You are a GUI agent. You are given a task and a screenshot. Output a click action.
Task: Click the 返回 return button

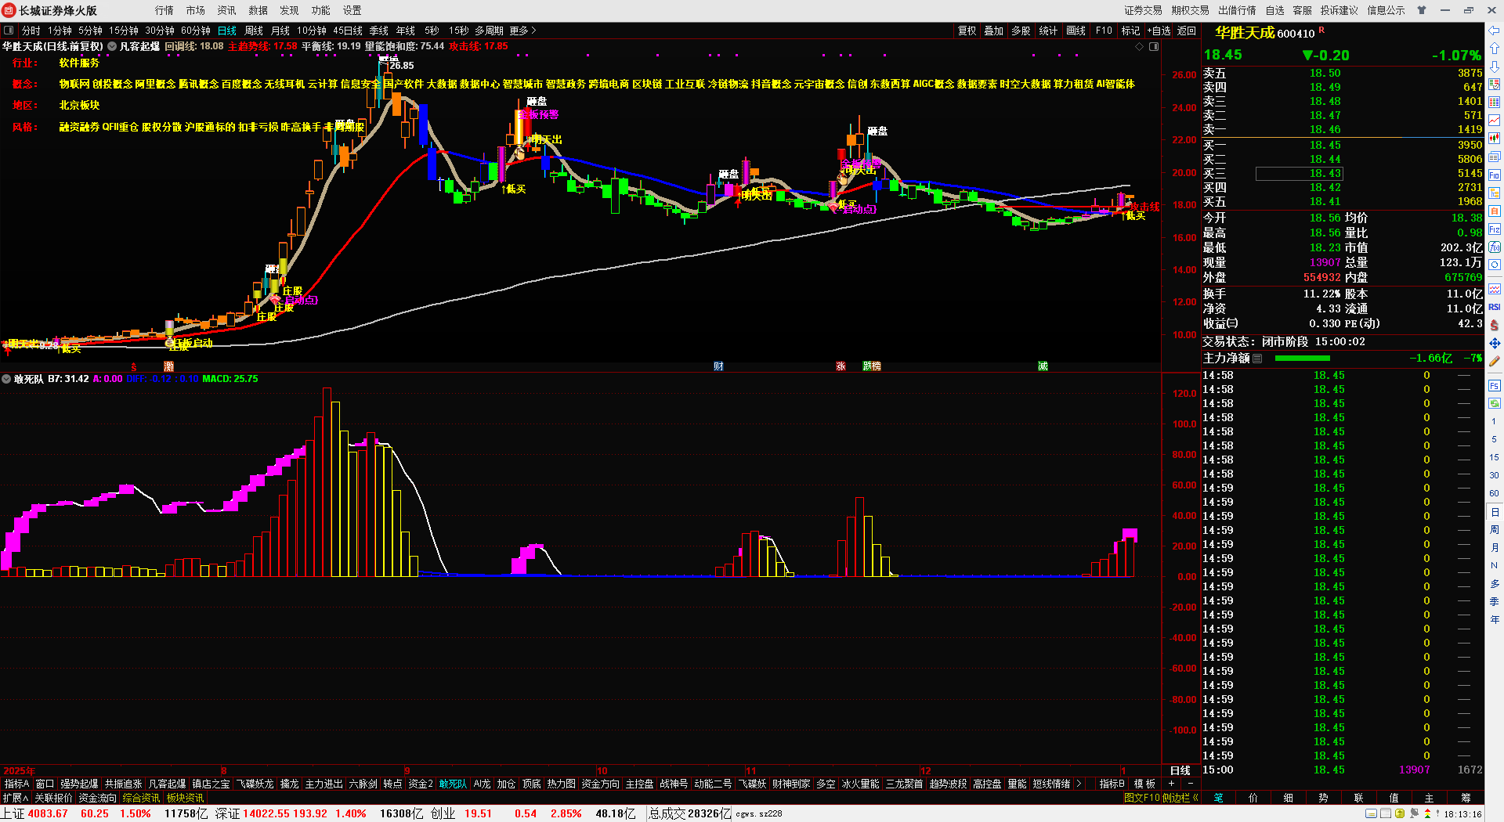coord(1187,31)
